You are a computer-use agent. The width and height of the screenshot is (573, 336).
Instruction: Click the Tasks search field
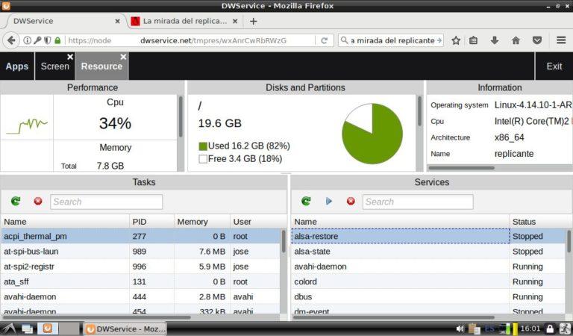tap(106, 202)
